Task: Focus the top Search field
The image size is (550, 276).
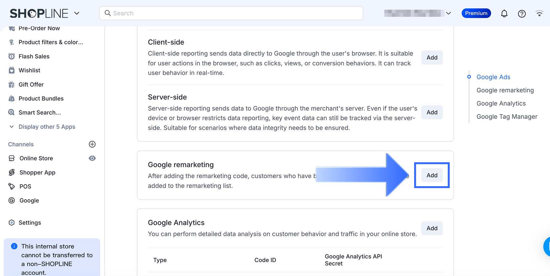Action: pos(231,13)
